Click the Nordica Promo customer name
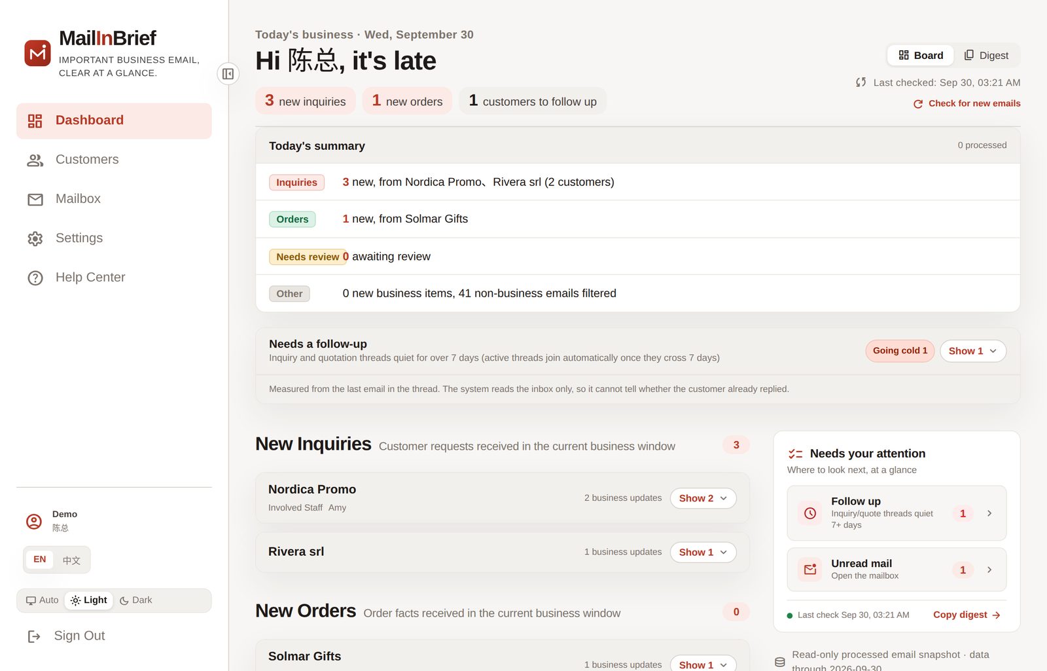Screen dimensions: 1047x671 point(312,490)
